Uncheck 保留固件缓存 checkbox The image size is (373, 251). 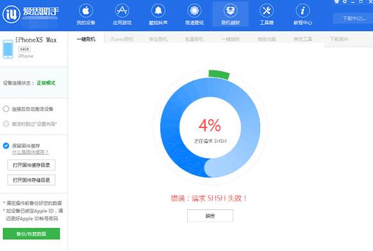pyautogui.click(x=6, y=146)
